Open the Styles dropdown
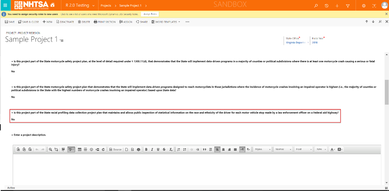Screen dimensions: 389x191 (x=263, y=149)
